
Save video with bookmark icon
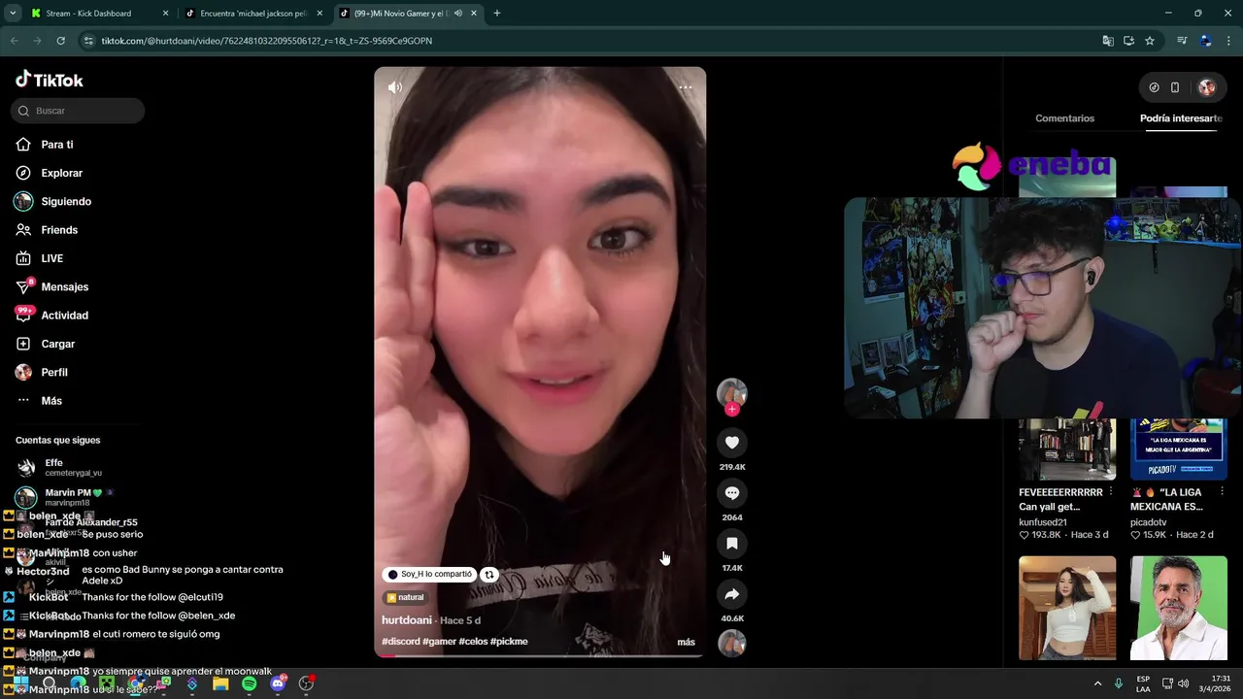[732, 544]
